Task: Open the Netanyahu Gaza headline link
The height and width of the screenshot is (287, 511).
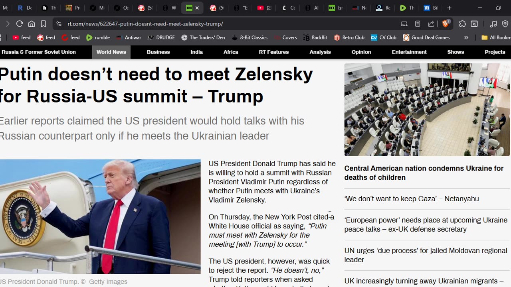Action: (x=412, y=199)
